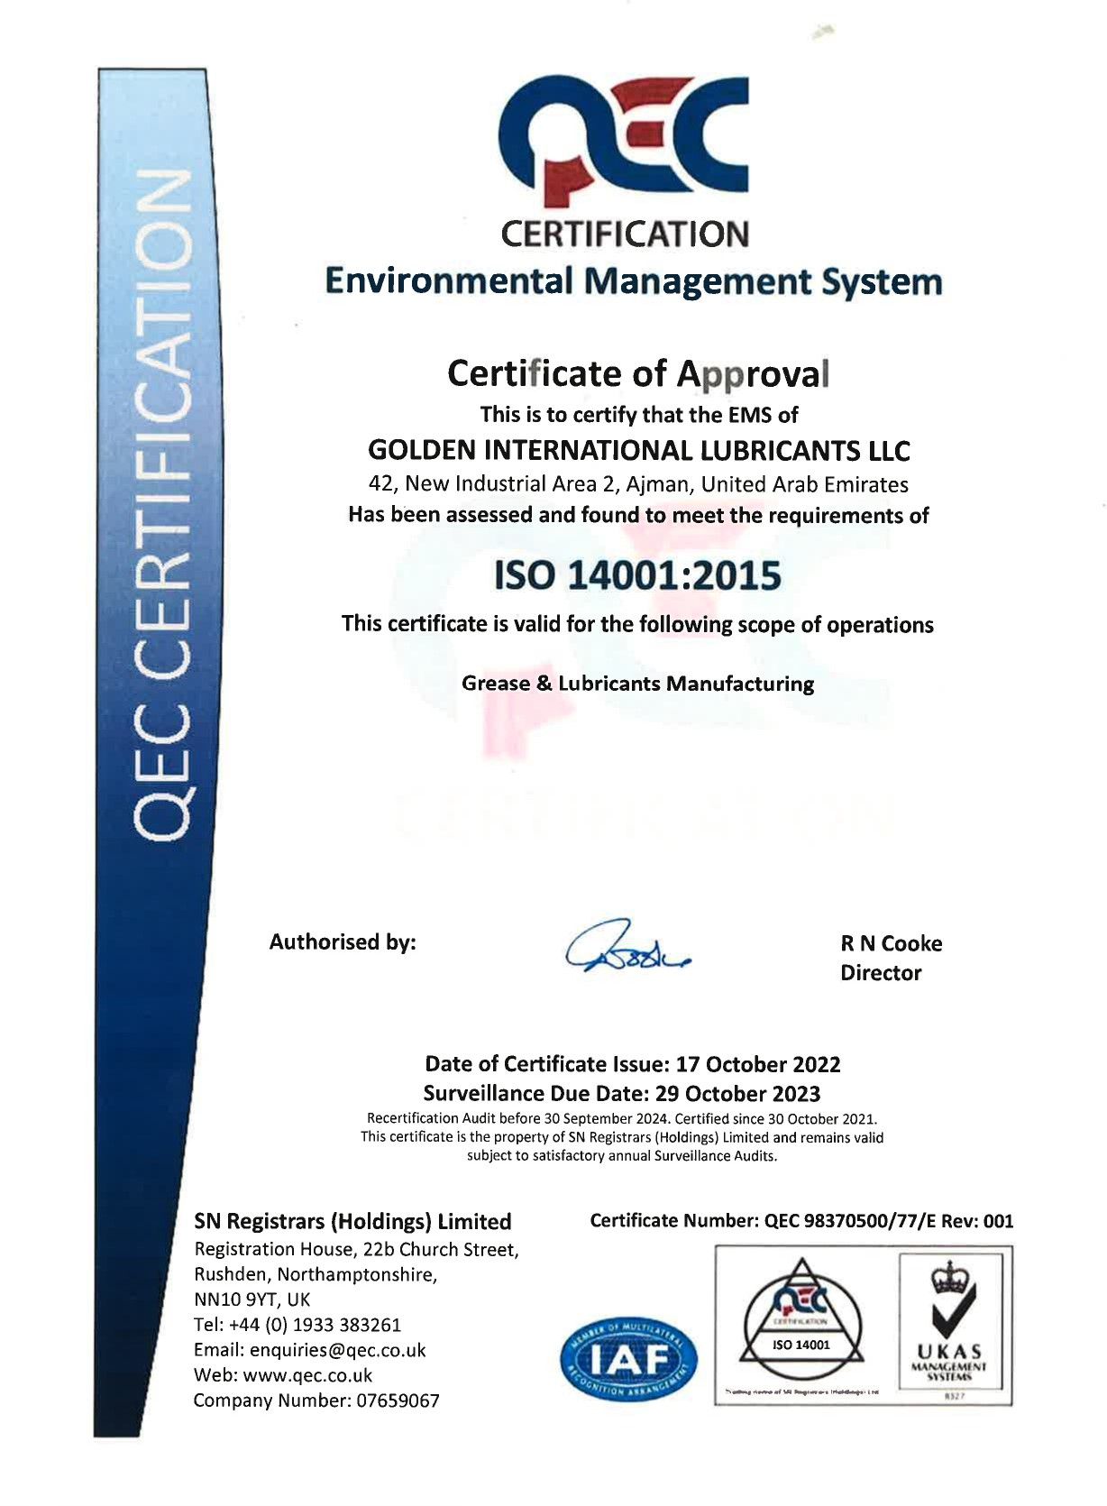This screenshot has width=1107, height=1506.
Task: Click the Tel: +44 (0) 1933 383261 line
Action: pyautogui.click(x=297, y=1325)
